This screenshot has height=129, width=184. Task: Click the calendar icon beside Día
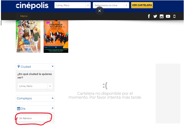tap(19, 109)
